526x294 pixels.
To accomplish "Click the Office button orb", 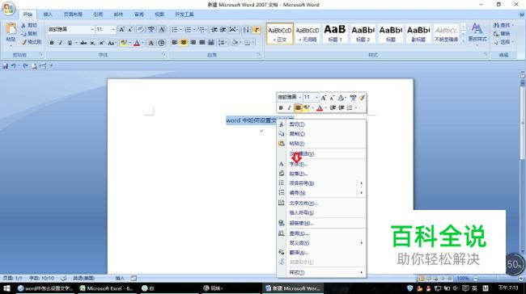I will 8,9.
